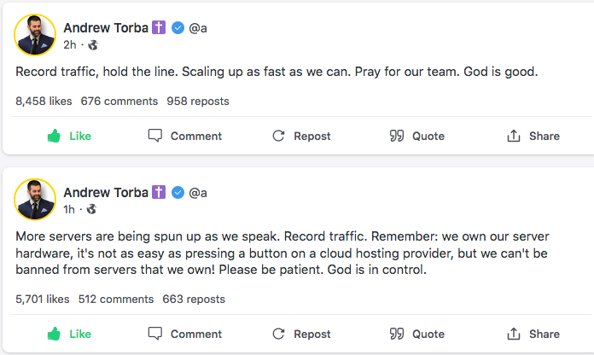Click Repost arrow icon on second post
Image resolution: width=594 pixels, height=355 pixels.
(278, 334)
